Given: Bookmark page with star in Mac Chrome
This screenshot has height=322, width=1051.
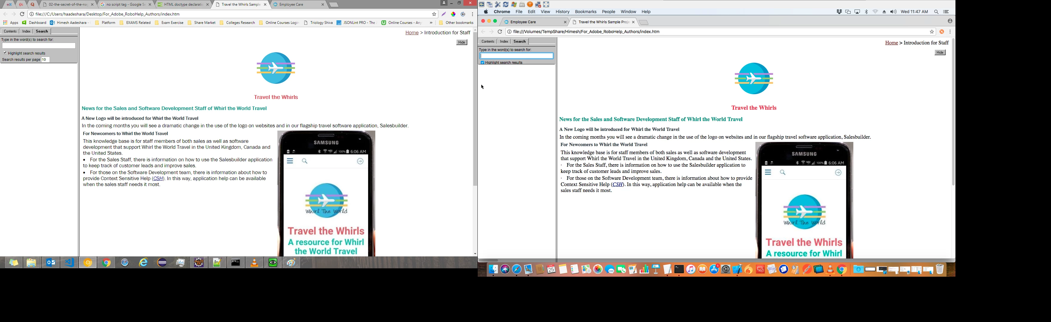Looking at the screenshot, I should tap(932, 32).
